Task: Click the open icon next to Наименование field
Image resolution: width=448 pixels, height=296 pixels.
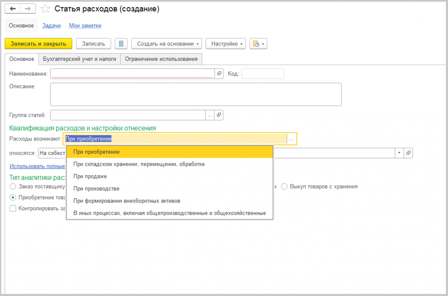Action: [x=219, y=73]
